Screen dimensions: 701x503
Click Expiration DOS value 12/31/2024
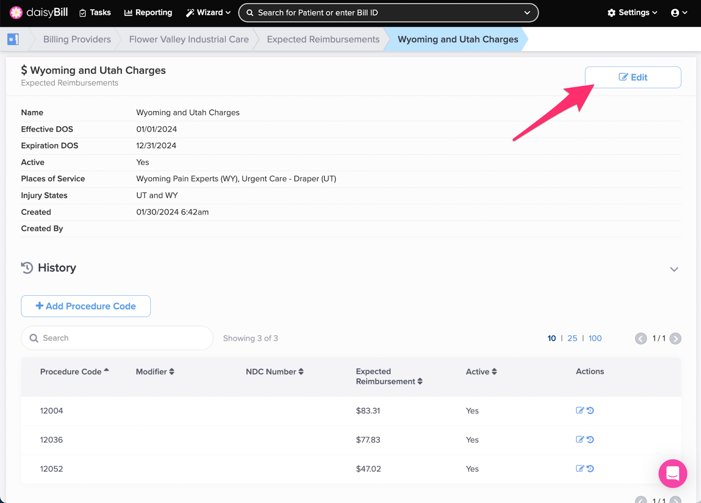[156, 145]
